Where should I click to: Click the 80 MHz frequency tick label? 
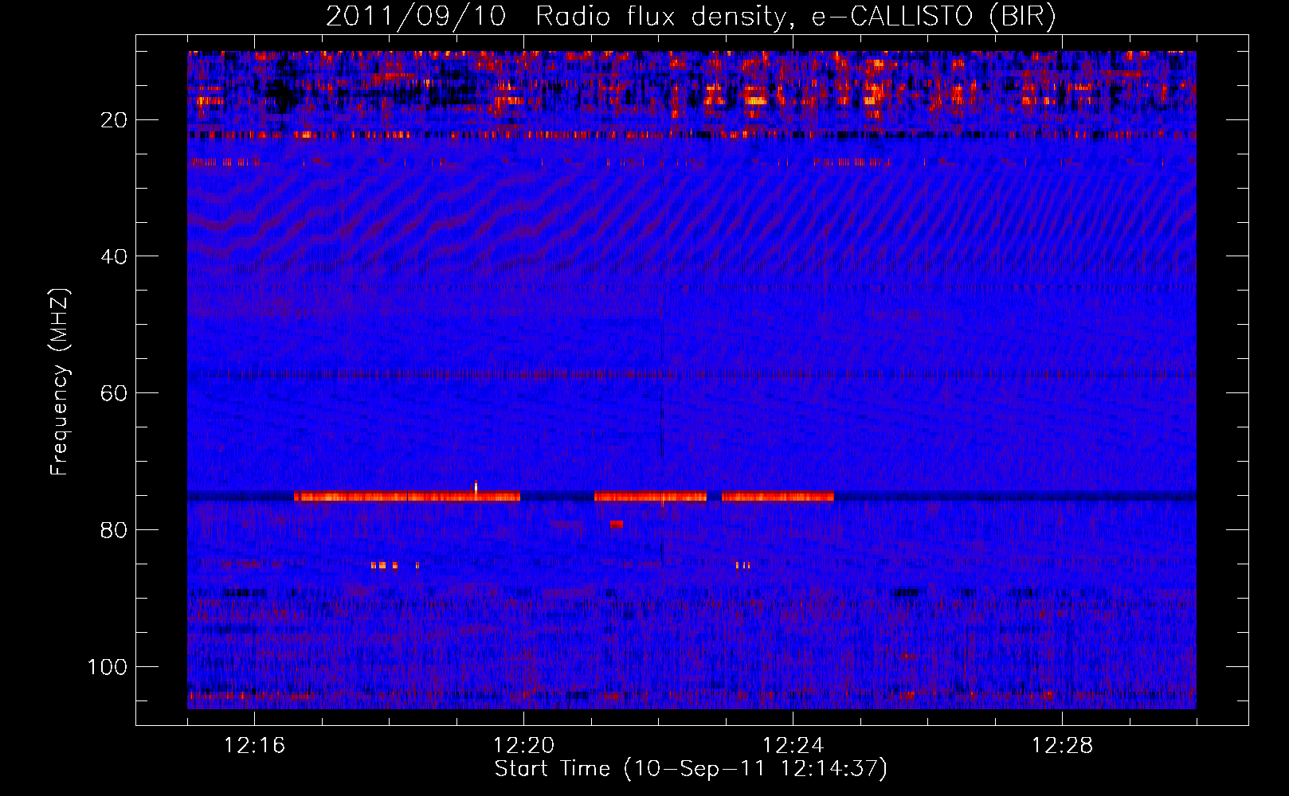[115, 530]
